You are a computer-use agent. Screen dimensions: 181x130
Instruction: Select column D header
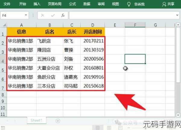click(x=93, y=25)
